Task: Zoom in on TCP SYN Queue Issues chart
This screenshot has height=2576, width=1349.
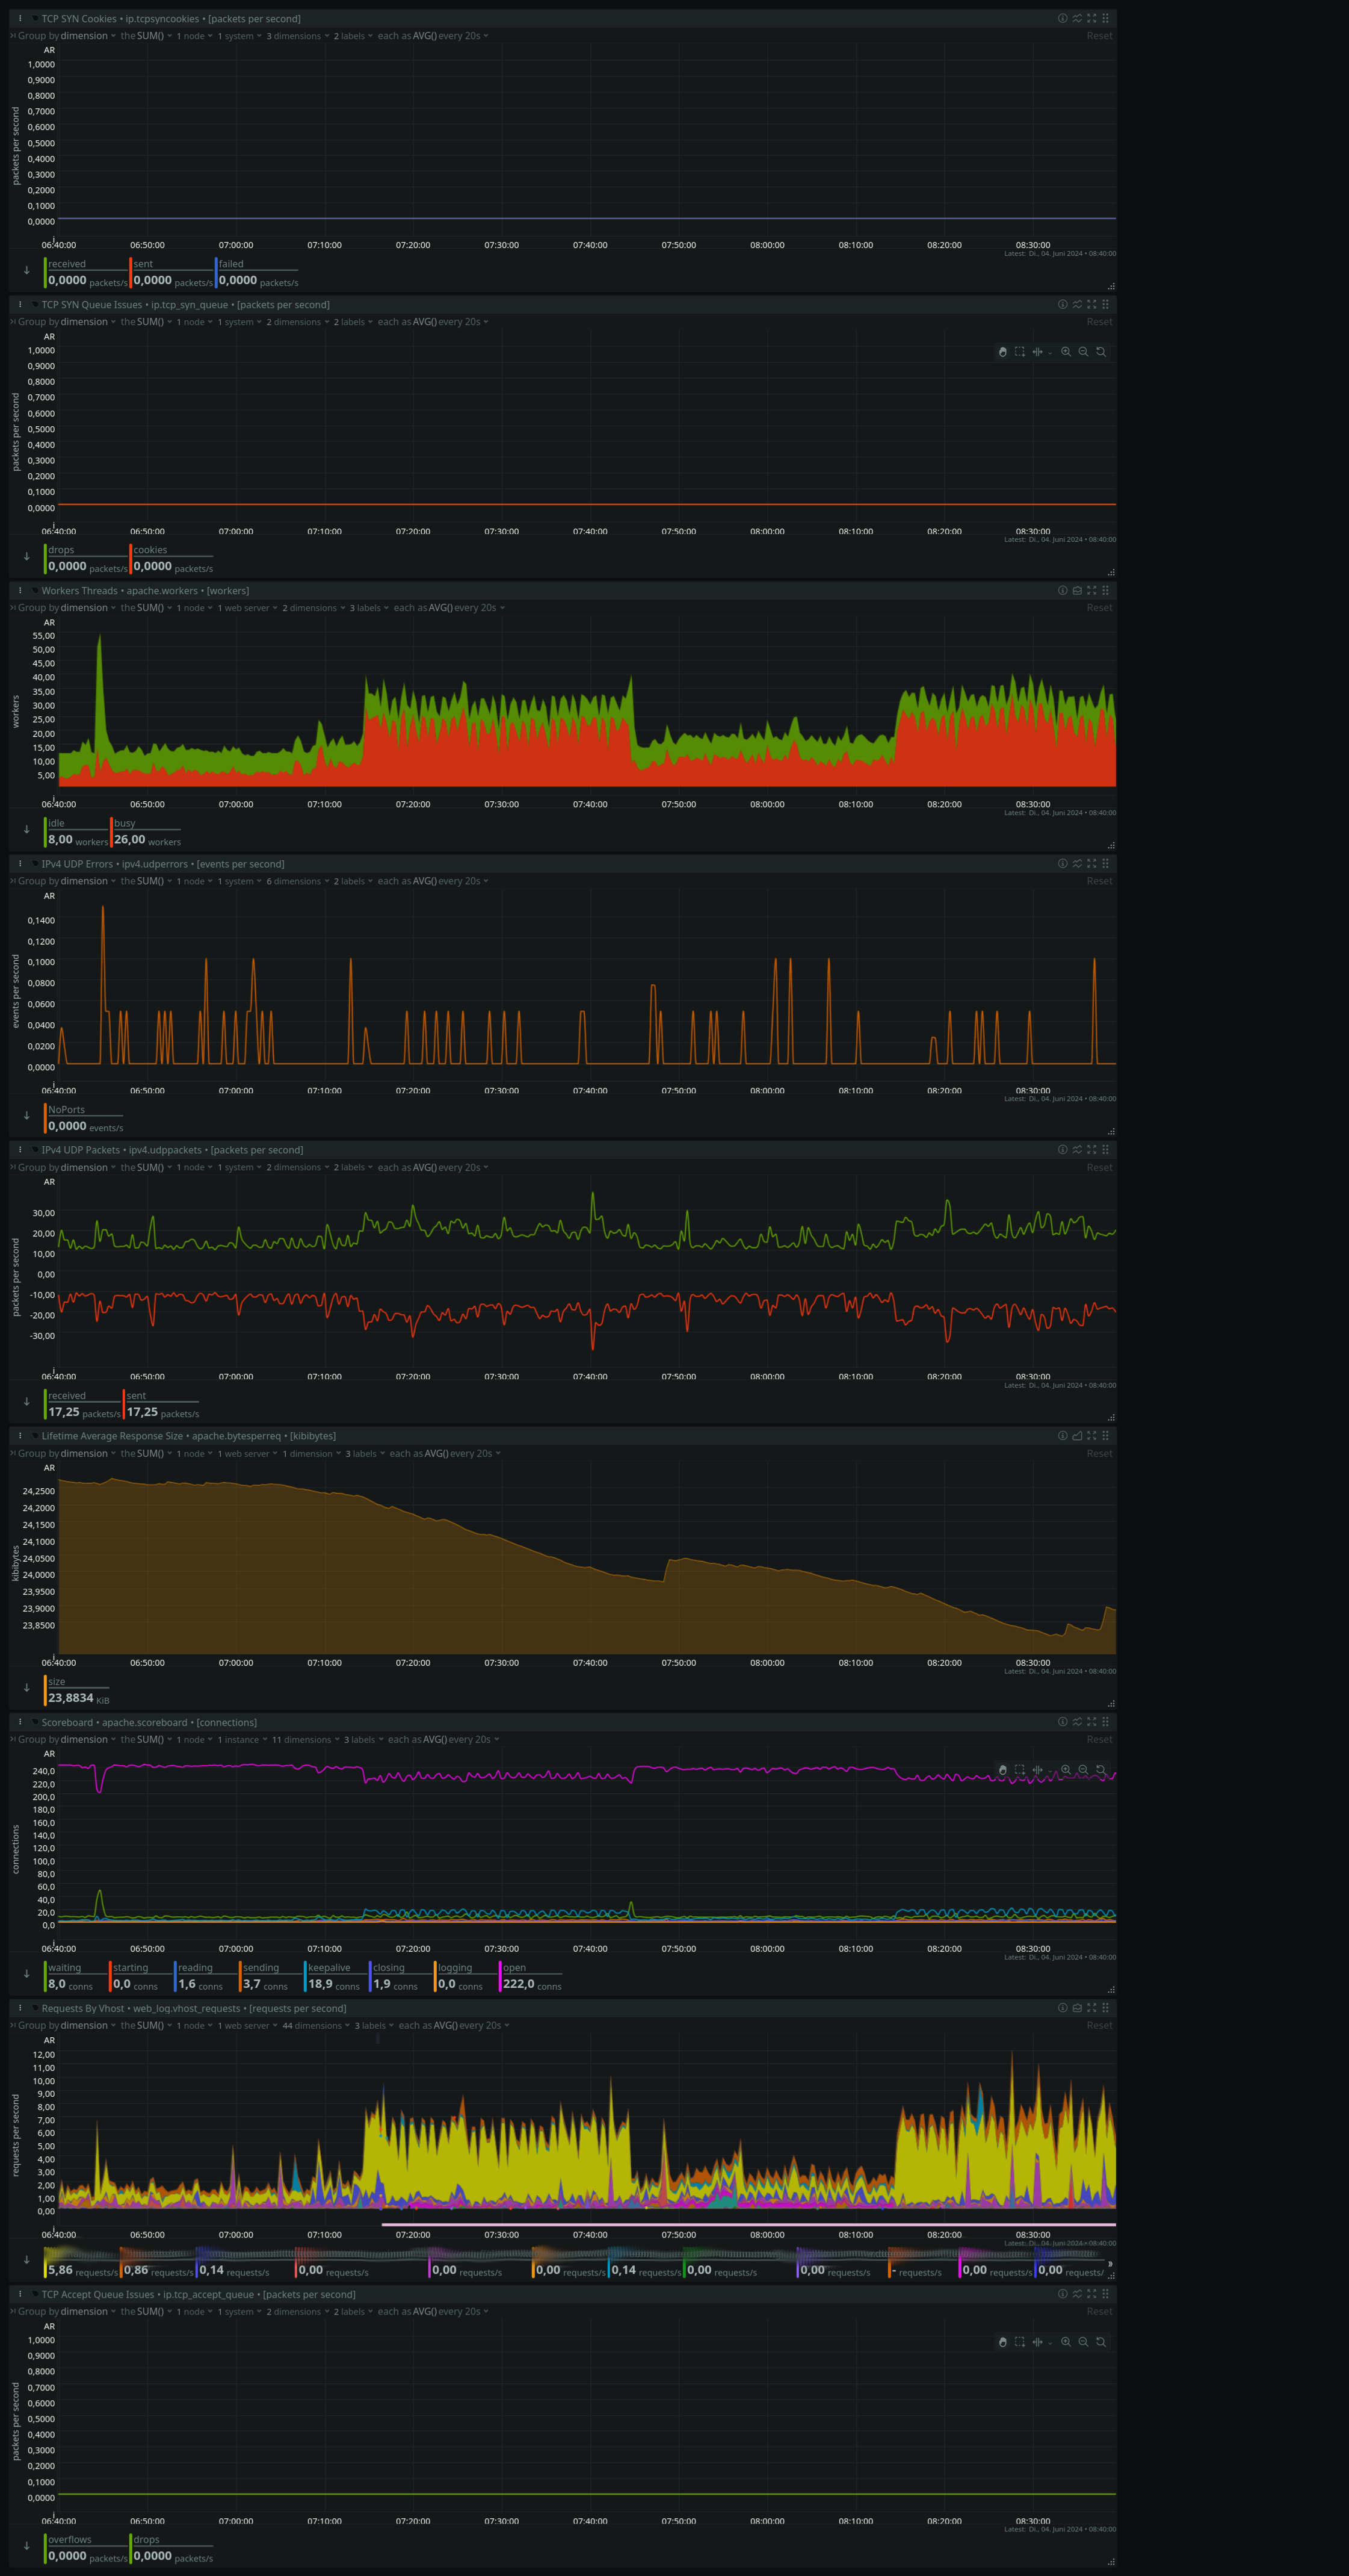Action: pyautogui.click(x=1066, y=352)
